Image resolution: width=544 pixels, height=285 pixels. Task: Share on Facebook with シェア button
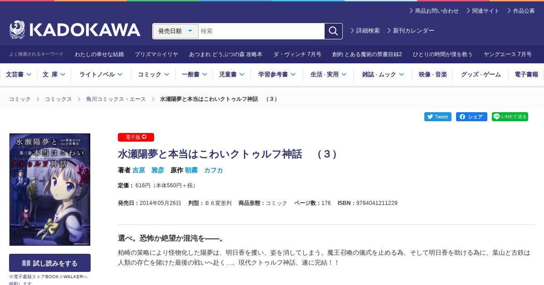point(471,117)
